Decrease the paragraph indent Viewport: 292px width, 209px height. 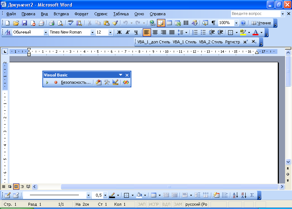click(212, 32)
